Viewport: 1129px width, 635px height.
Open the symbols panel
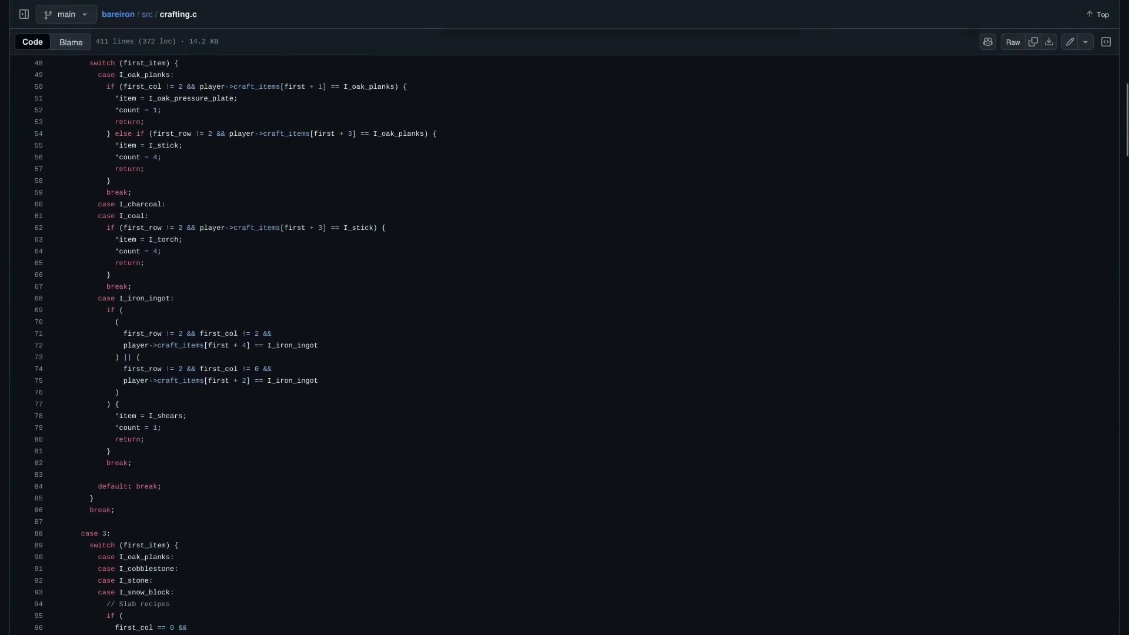(x=1106, y=42)
